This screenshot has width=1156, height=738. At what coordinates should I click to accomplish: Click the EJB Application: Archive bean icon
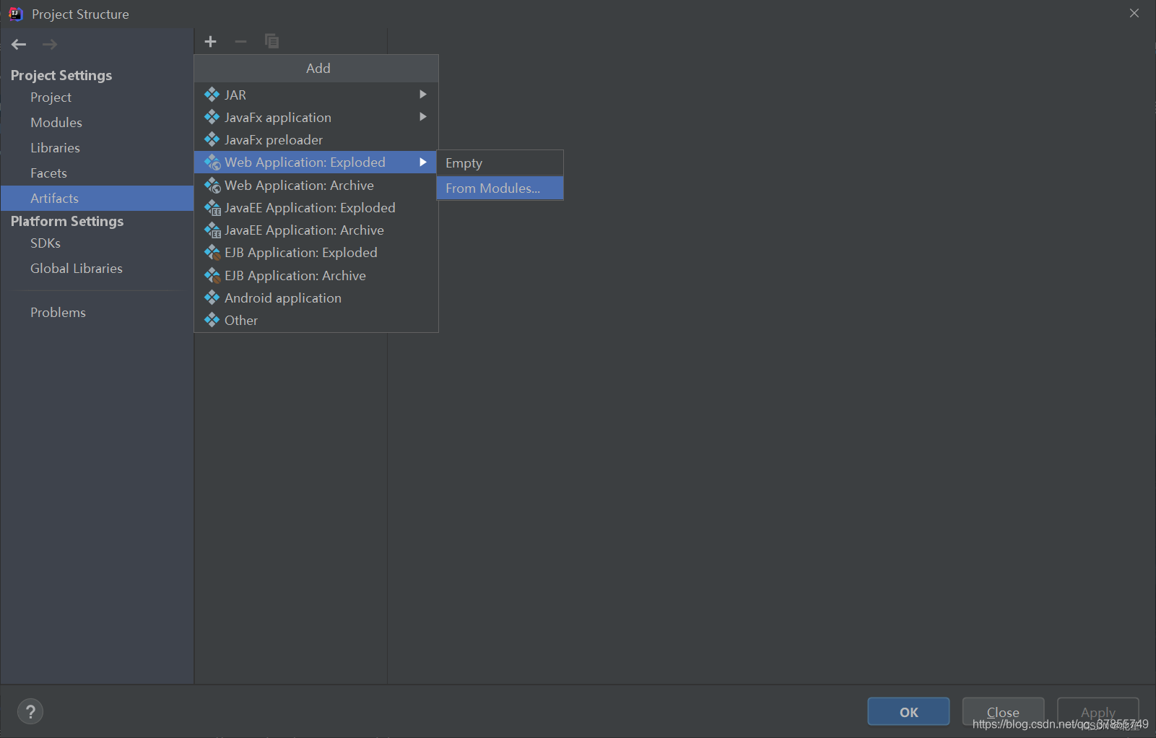point(212,276)
